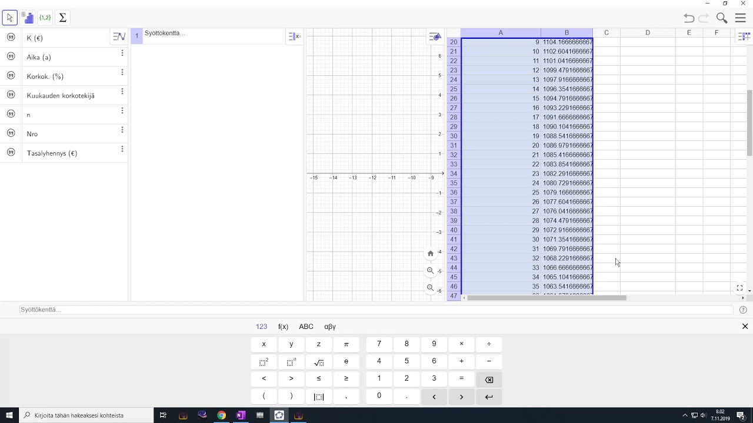Tap the division ÷ key
The width and height of the screenshot is (753, 423).
pyautogui.click(x=489, y=344)
